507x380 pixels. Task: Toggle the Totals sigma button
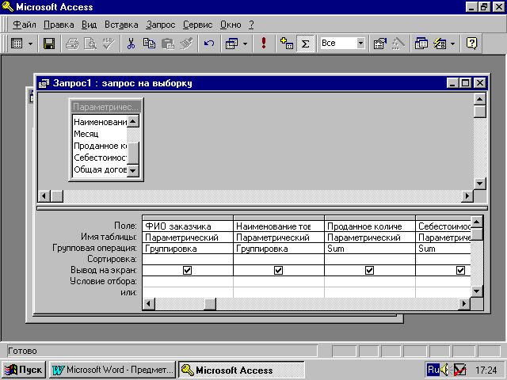(305, 44)
